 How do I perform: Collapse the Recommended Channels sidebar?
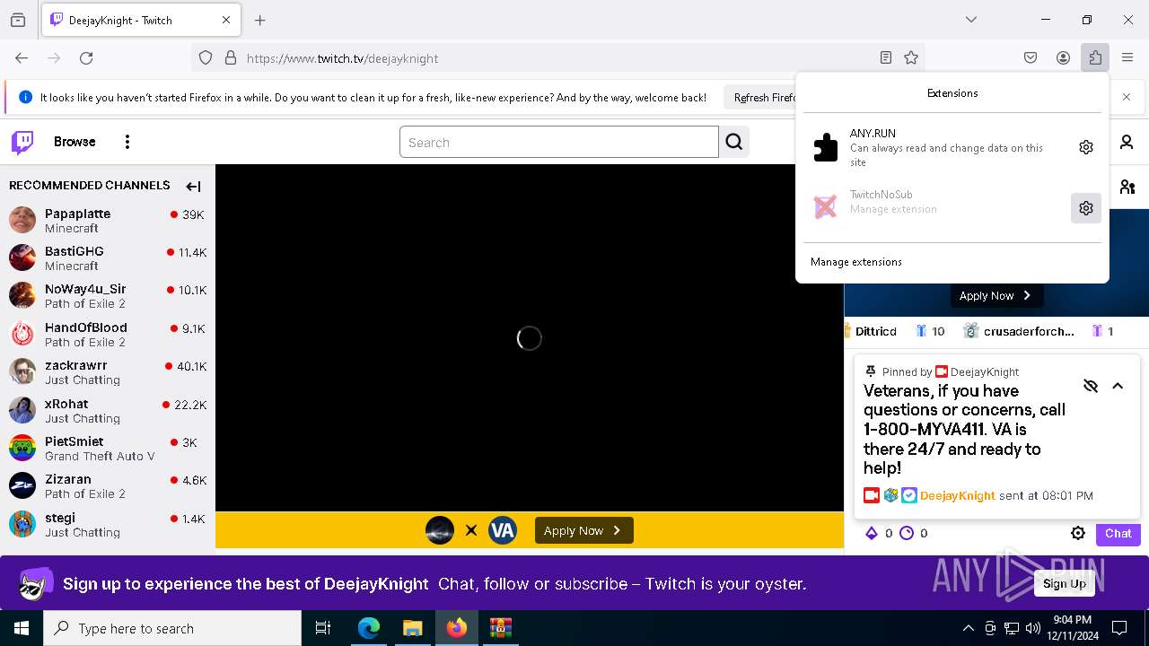click(193, 187)
